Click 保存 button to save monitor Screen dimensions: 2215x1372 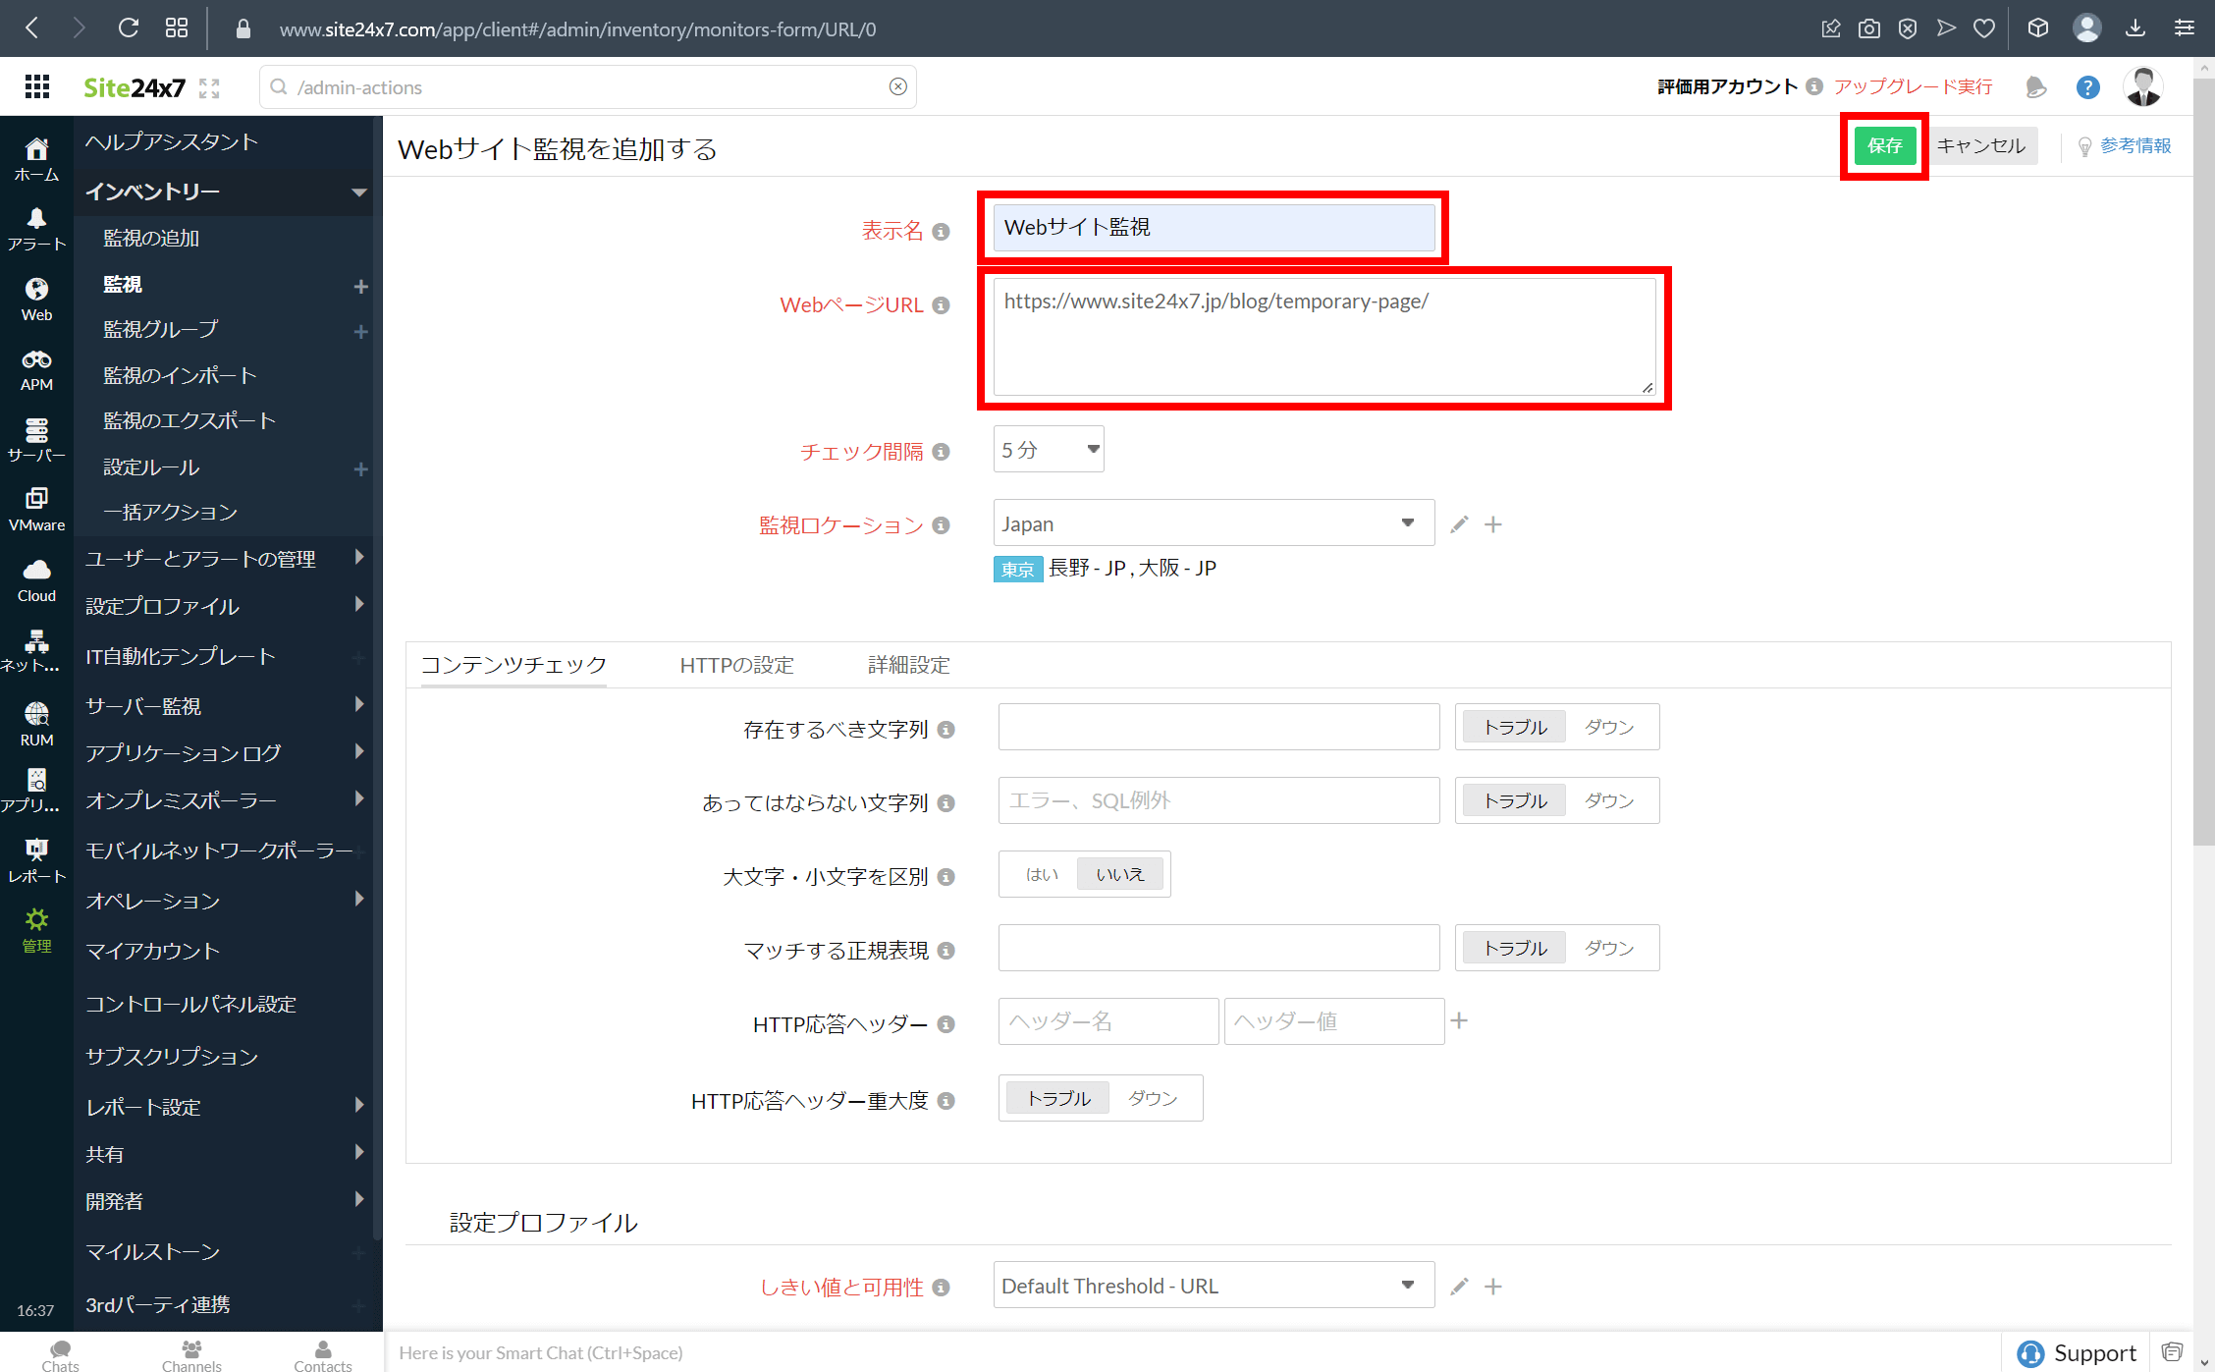[x=1884, y=144]
